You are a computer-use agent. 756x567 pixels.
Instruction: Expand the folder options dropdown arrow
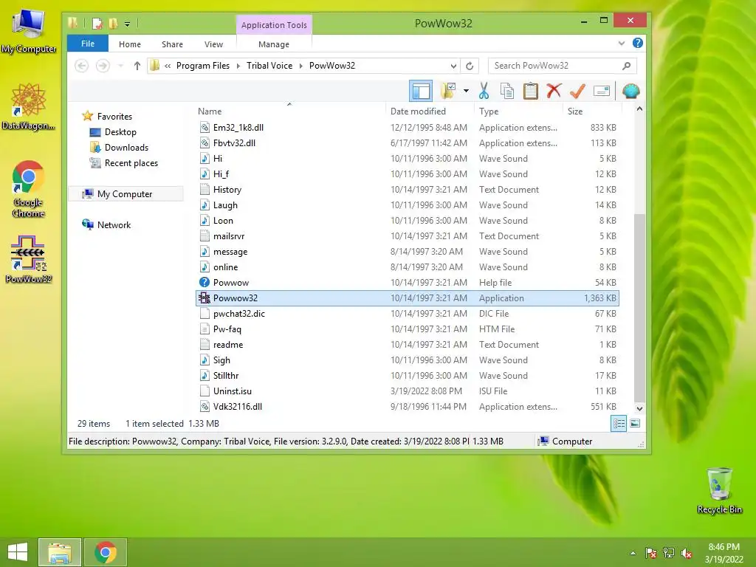(x=466, y=91)
